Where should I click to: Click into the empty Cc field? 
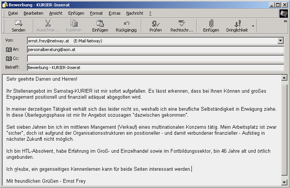(155, 59)
